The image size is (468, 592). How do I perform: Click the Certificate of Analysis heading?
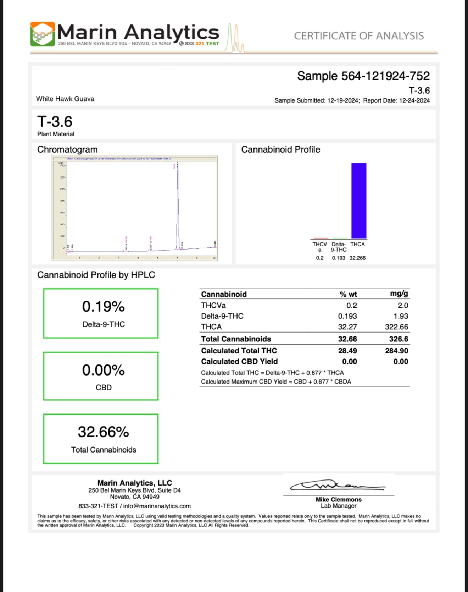pyautogui.click(x=358, y=36)
